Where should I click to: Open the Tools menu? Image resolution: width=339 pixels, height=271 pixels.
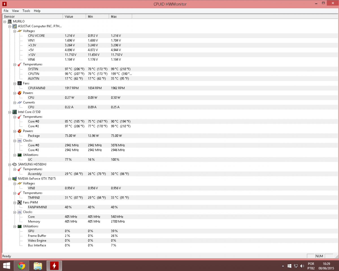tap(26, 11)
